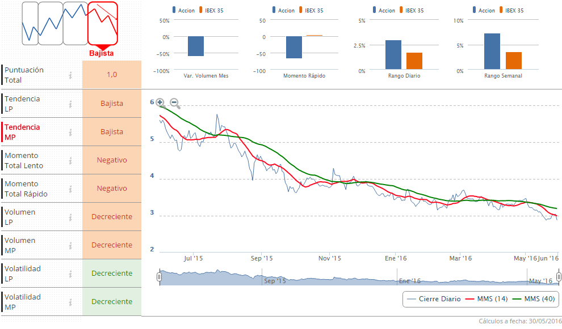Image resolution: width=562 pixels, height=329 pixels.
Task: Click the left navigator range handle
Action: coord(159,277)
